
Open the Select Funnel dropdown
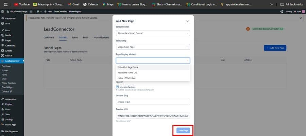(153, 33)
